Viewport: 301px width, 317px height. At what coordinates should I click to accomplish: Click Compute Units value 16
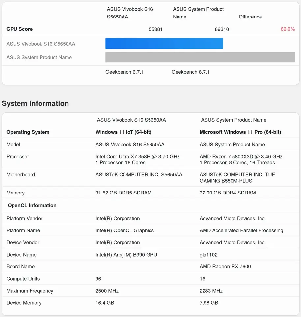(202, 279)
